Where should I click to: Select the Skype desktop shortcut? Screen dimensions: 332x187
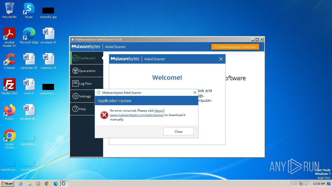(x=29, y=11)
